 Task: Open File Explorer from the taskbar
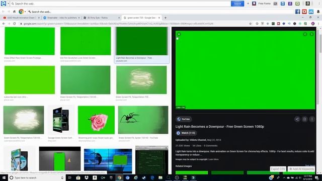(x=160, y=177)
